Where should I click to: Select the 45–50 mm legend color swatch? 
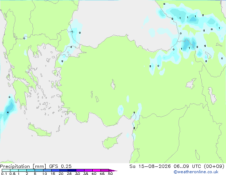[105, 170]
